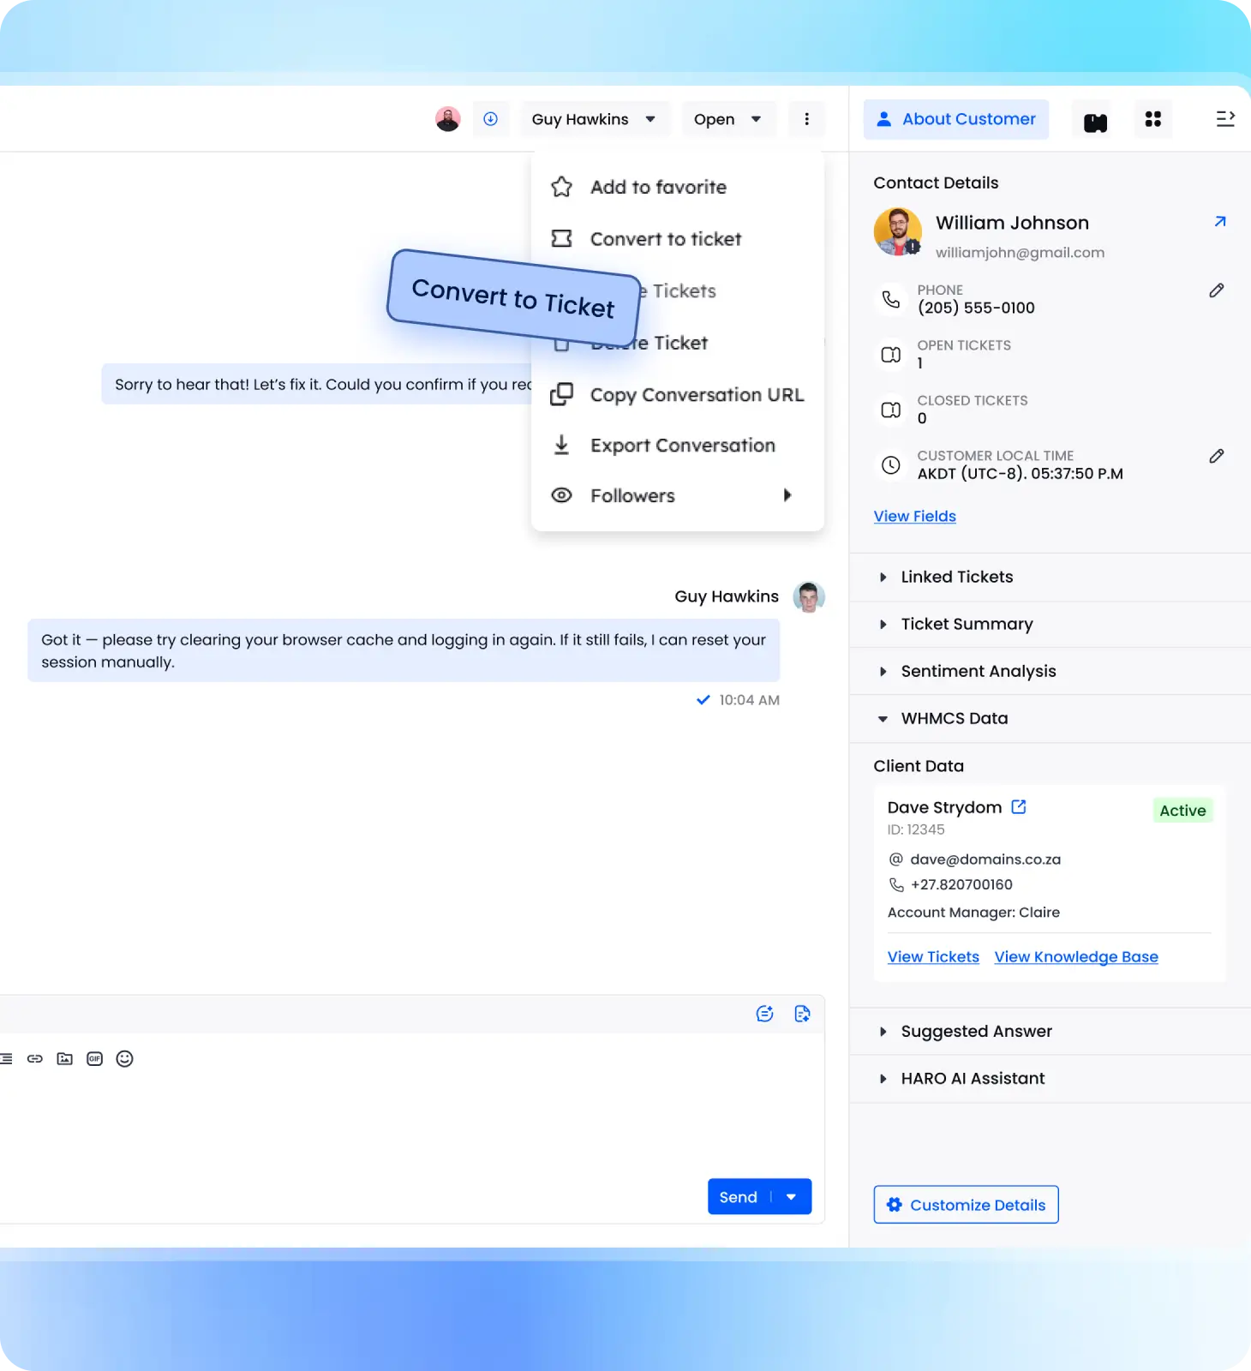Insert a link with the link icon
Image resolution: width=1251 pixels, height=1371 pixels.
[35, 1059]
